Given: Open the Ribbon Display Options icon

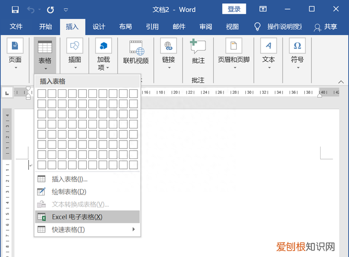Looking at the screenshot, I should 263,9.
